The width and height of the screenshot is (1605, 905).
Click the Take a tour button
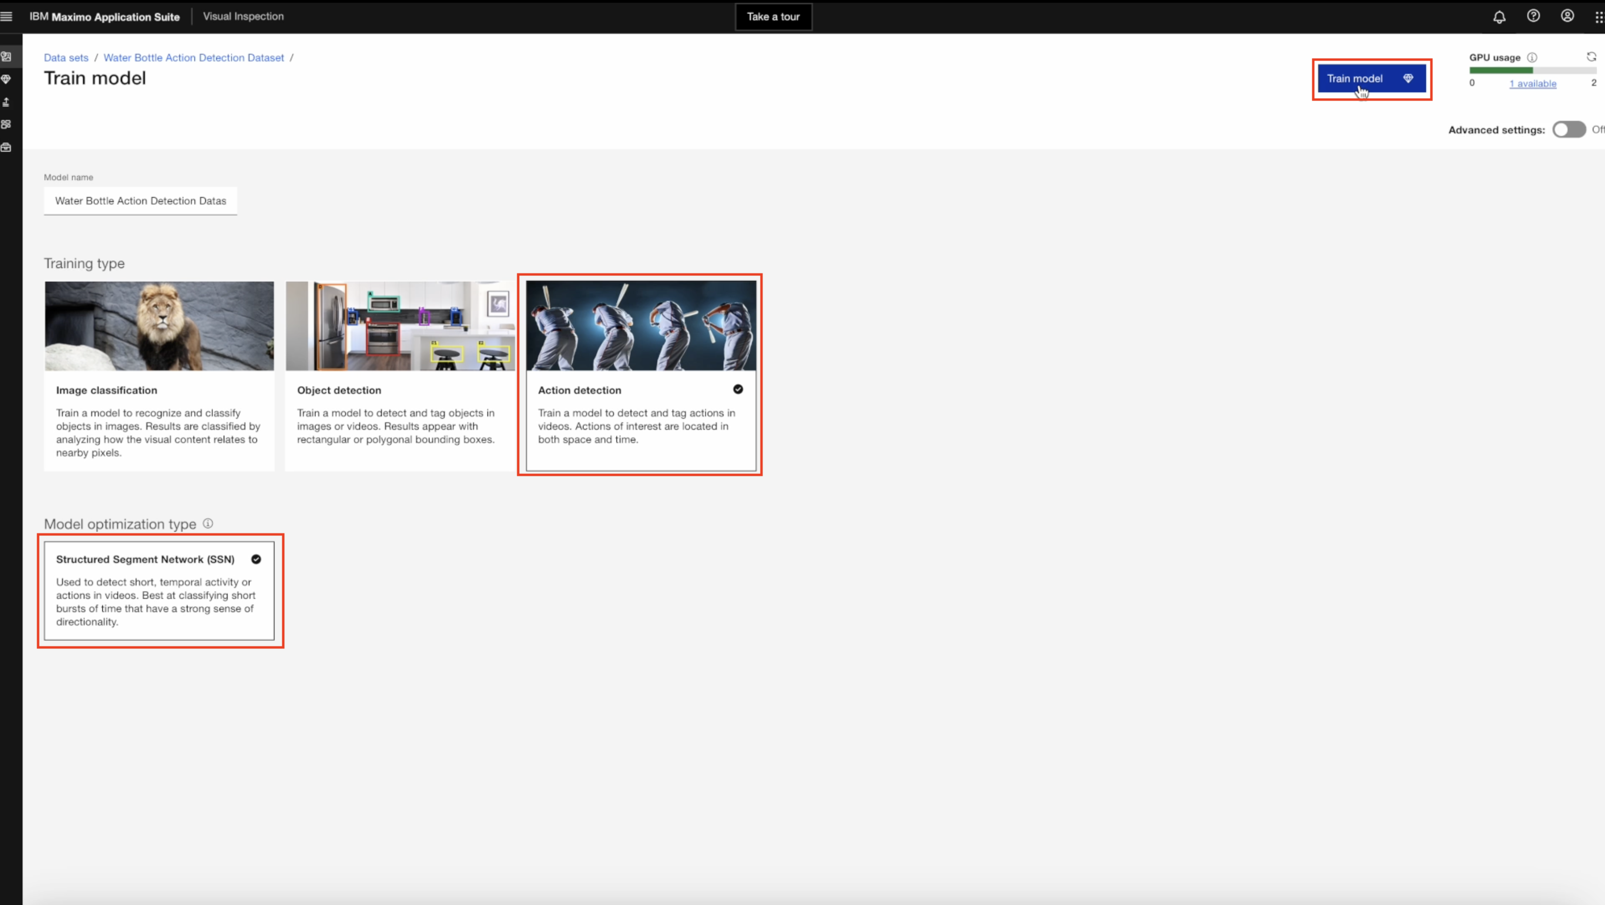point(773,17)
